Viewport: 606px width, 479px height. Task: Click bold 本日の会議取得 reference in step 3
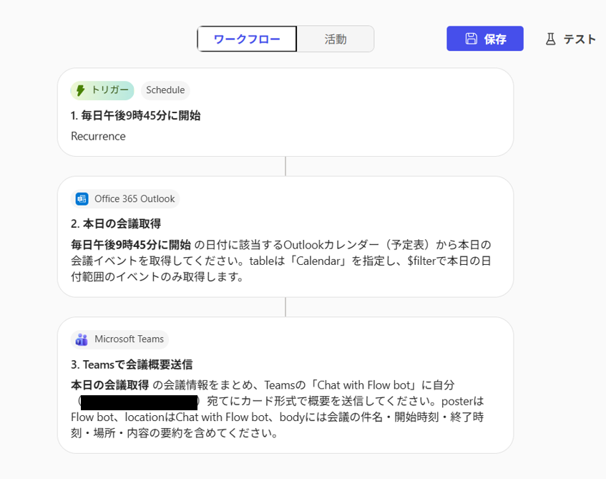110,385
